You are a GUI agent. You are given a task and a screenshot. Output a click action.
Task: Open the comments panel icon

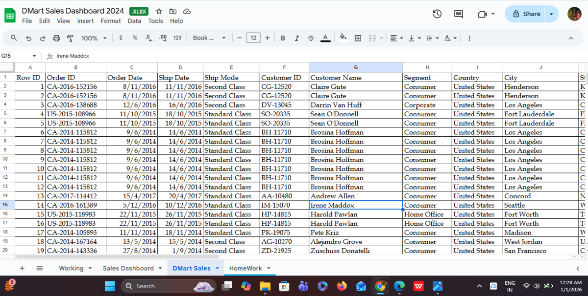(x=459, y=14)
